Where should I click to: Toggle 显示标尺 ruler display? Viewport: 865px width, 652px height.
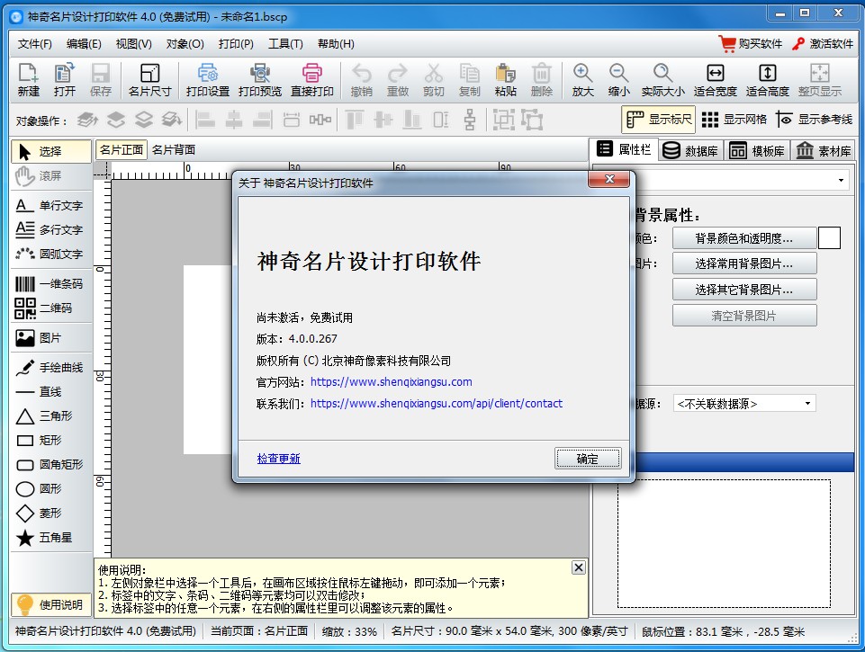659,120
